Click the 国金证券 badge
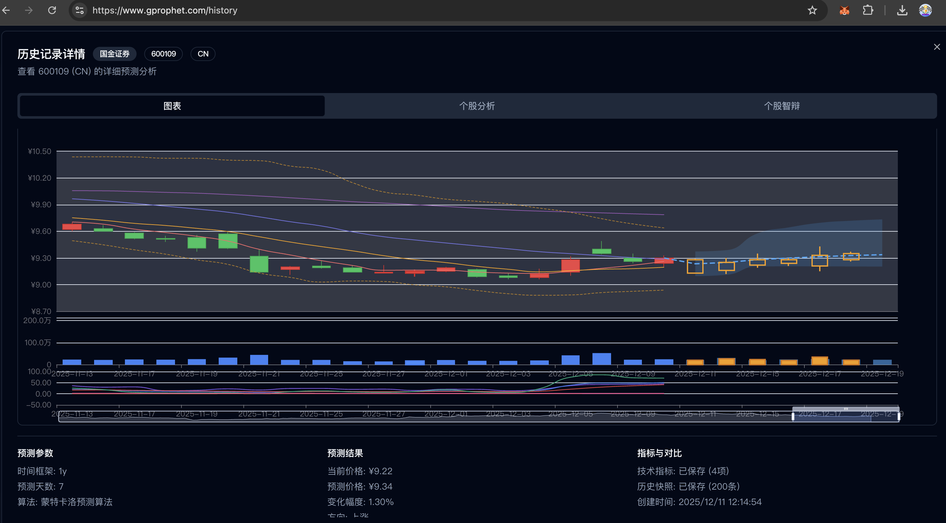This screenshot has width=946, height=523. click(115, 54)
